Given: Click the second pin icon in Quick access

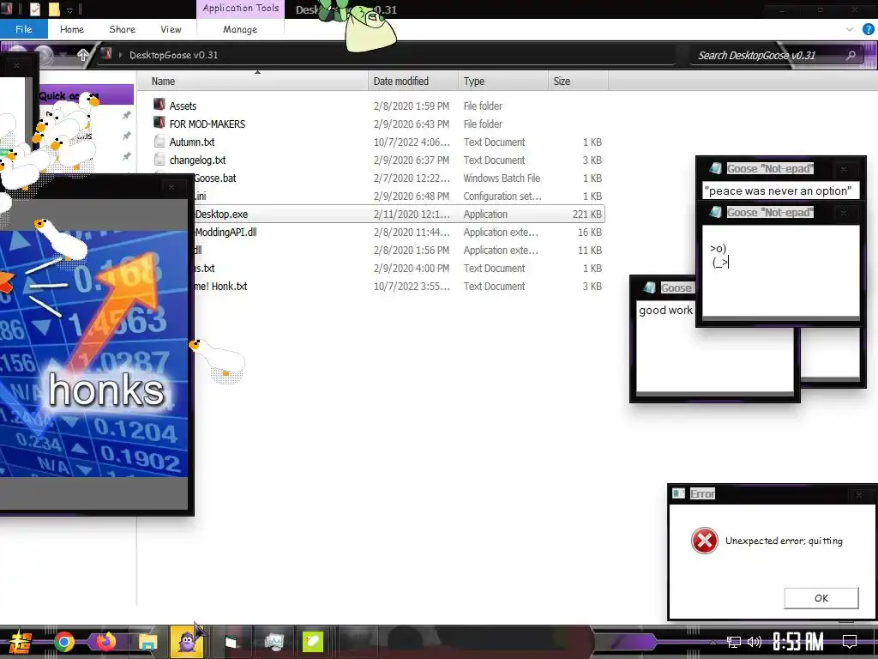Looking at the screenshot, I should tap(127, 136).
